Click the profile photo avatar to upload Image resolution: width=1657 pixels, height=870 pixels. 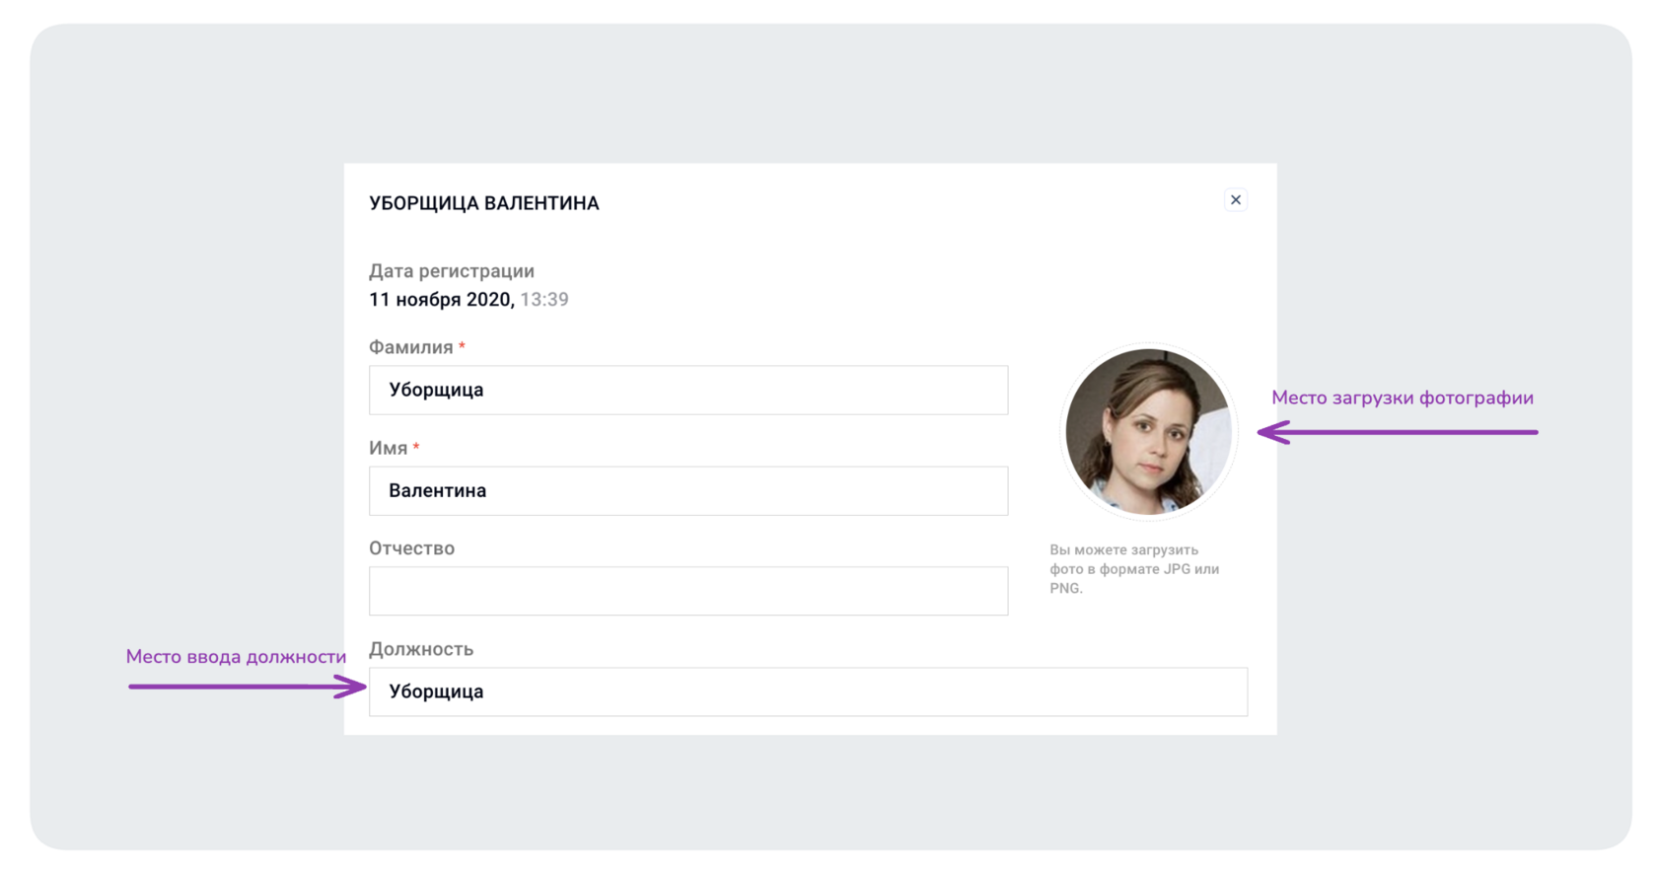pos(1148,432)
